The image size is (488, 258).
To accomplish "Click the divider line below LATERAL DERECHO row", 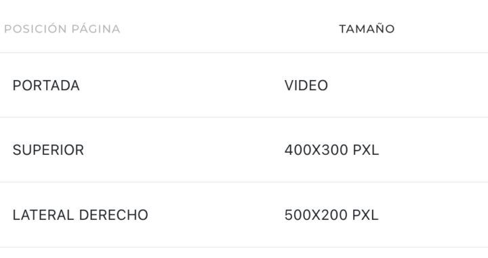I will pyautogui.click(x=244, y=247).
